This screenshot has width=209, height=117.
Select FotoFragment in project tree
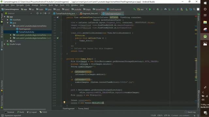[25, 29]
